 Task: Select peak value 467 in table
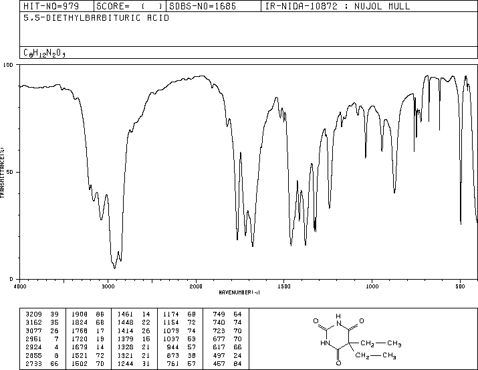(219, 363)
